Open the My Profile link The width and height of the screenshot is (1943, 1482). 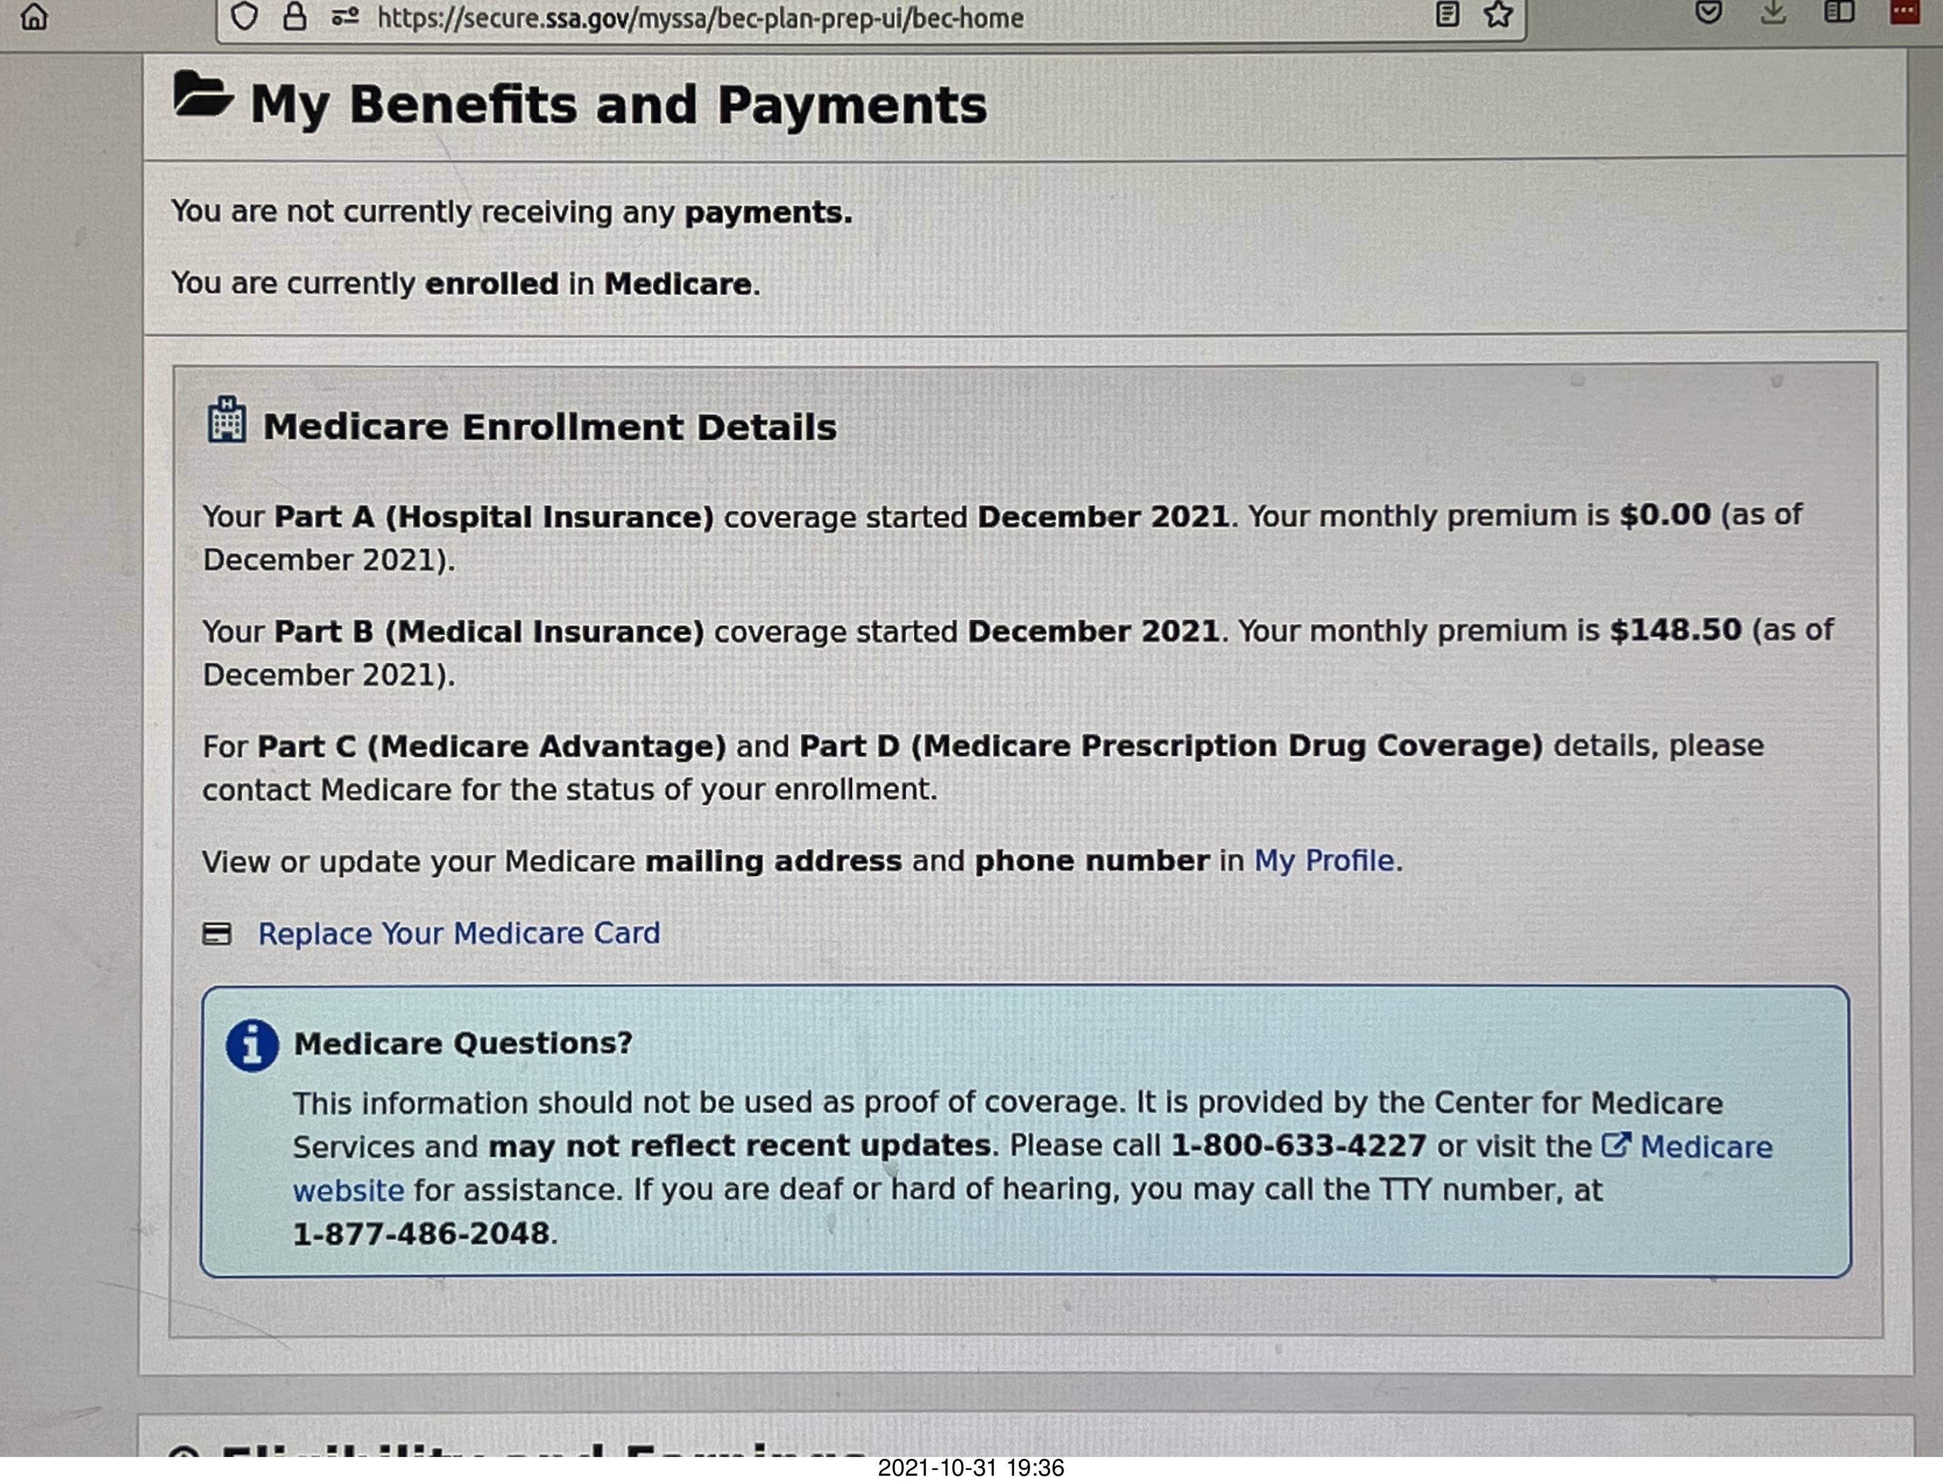coord(1324,860)
